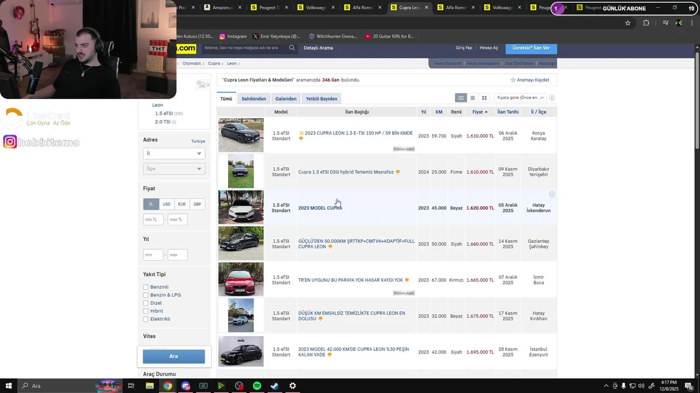Sort listings by İlan Tarihi column
This screenshot has height=393, width=700.
pos(508,112)
